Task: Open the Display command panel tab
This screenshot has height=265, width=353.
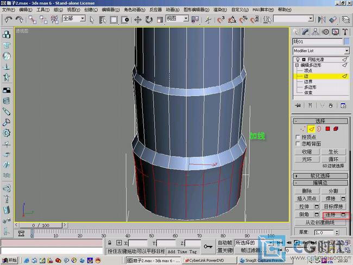Action: pyautogui.click(x=335, y=32)
